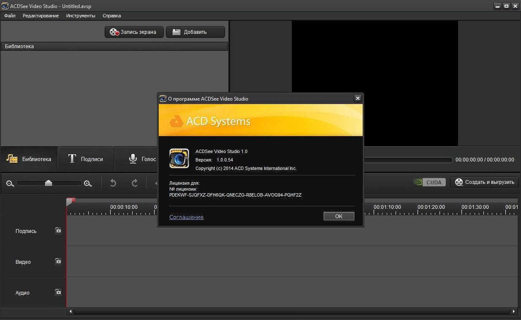Switch to the Подписи tab

(86, 159)
